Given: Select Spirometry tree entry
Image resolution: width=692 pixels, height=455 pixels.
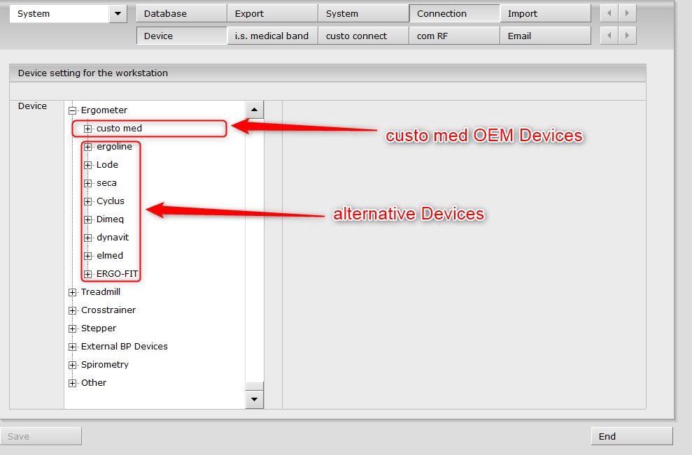Looking at the screenshot, I should coord(104,365).
